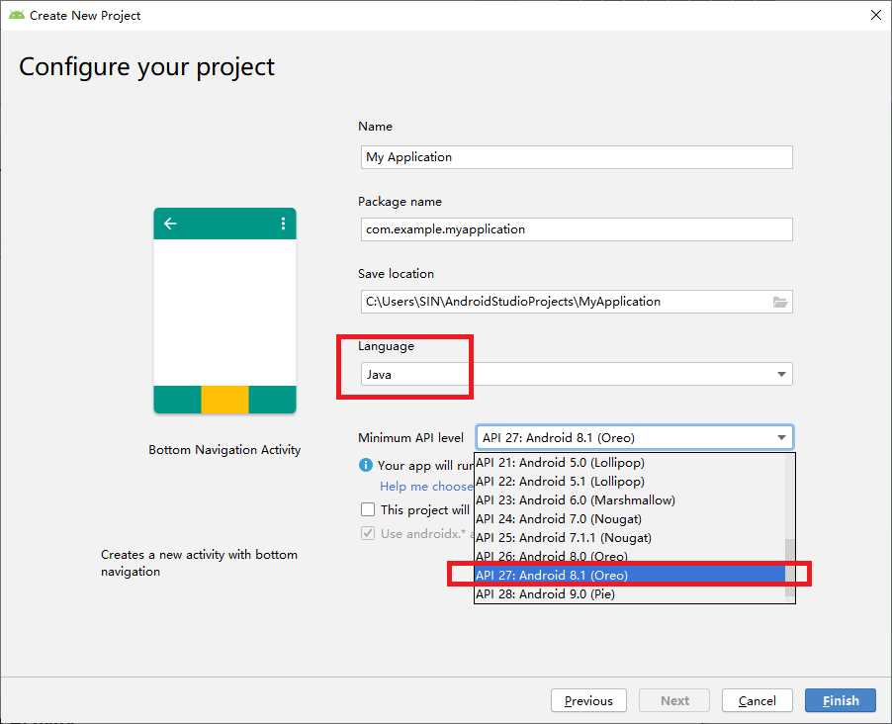Click the browse folder icon in Save location
The image size is (892, 724).
780,302
